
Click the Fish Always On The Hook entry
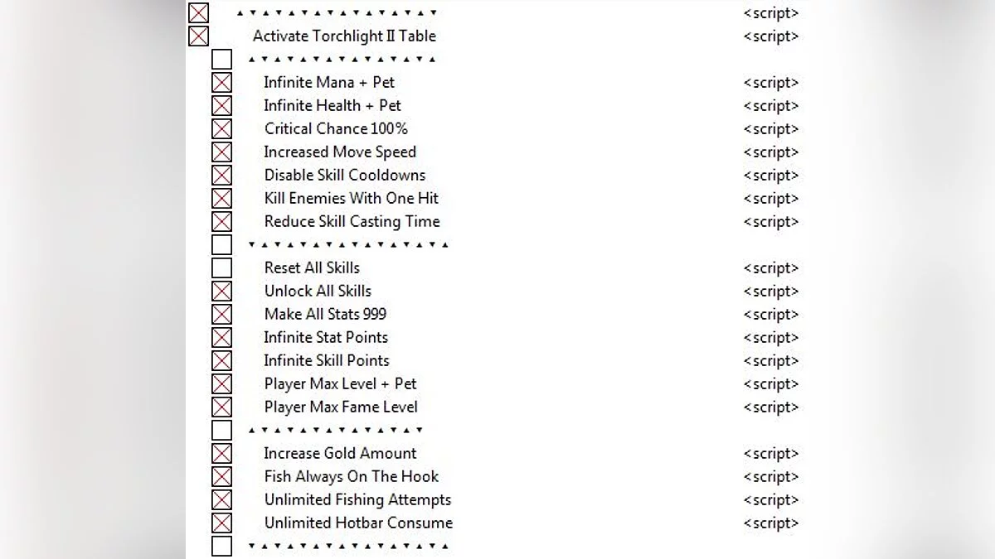(x=352, y=477)
